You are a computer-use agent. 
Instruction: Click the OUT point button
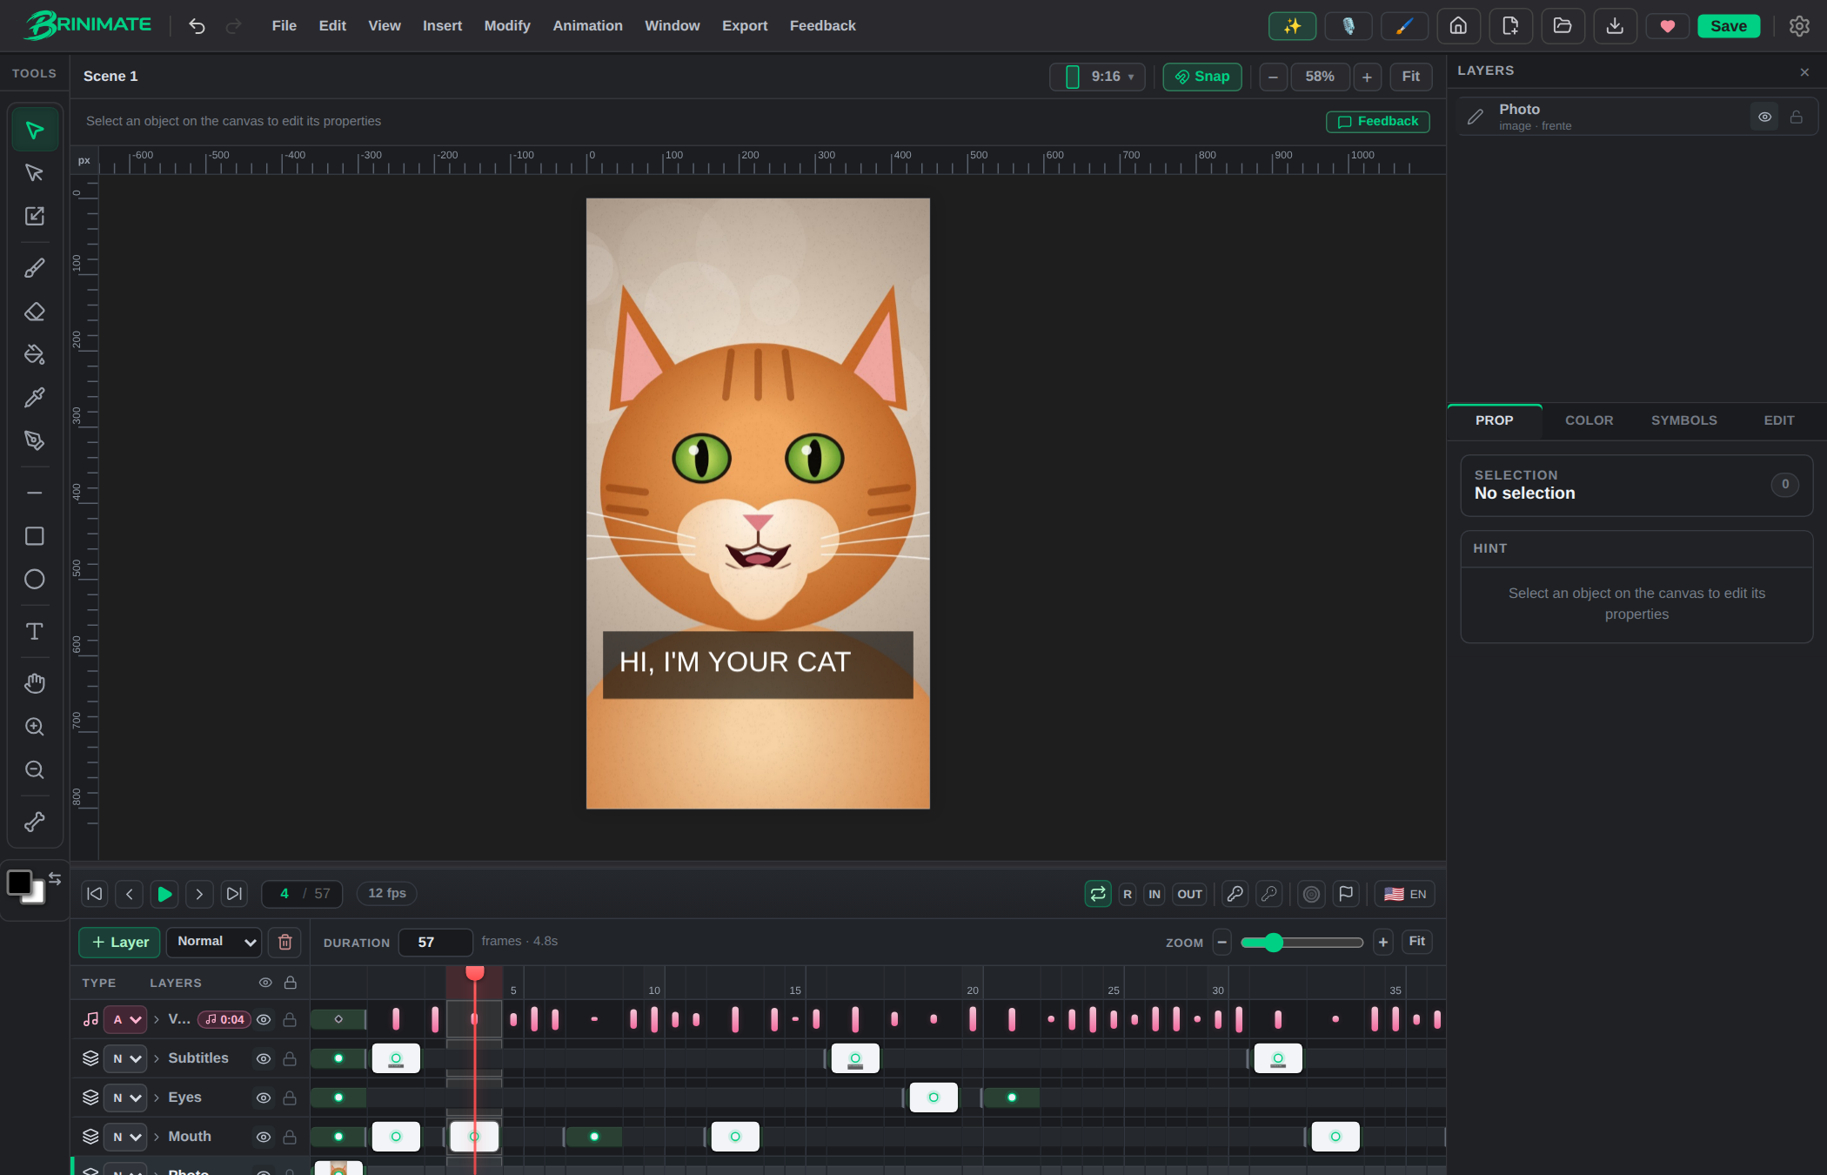[x=1189, y=894]
